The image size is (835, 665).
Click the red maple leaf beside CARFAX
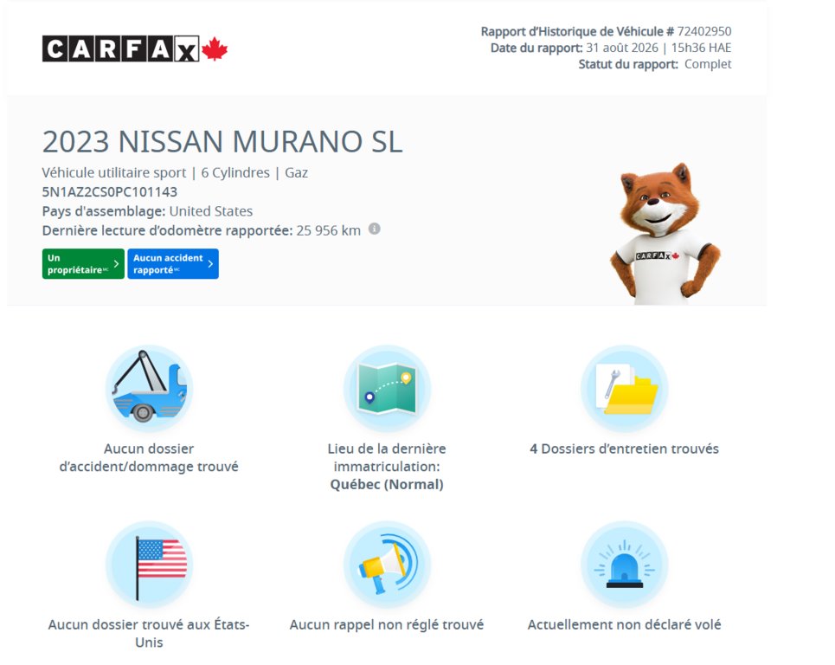point(215,48)
